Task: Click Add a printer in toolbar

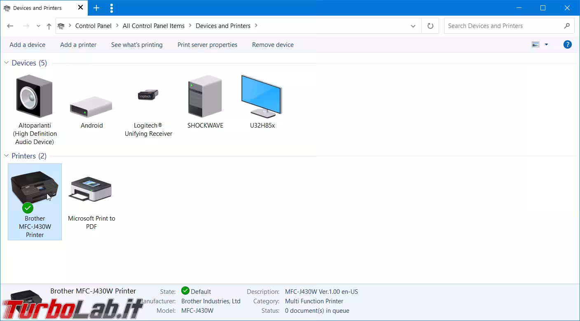Action: 78,45
